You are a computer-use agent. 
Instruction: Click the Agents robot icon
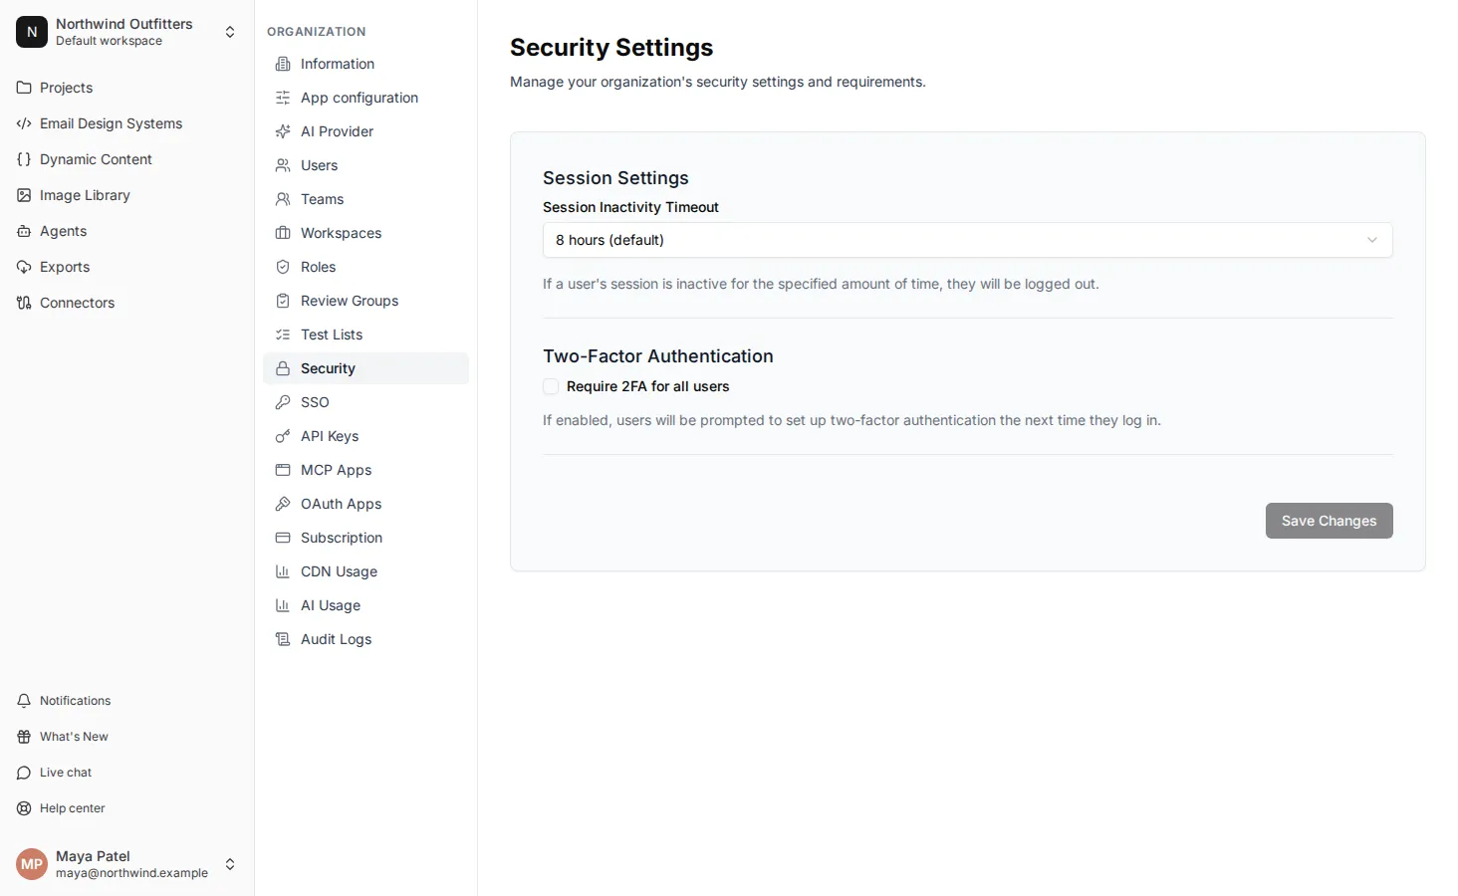(x=24, y=231)
